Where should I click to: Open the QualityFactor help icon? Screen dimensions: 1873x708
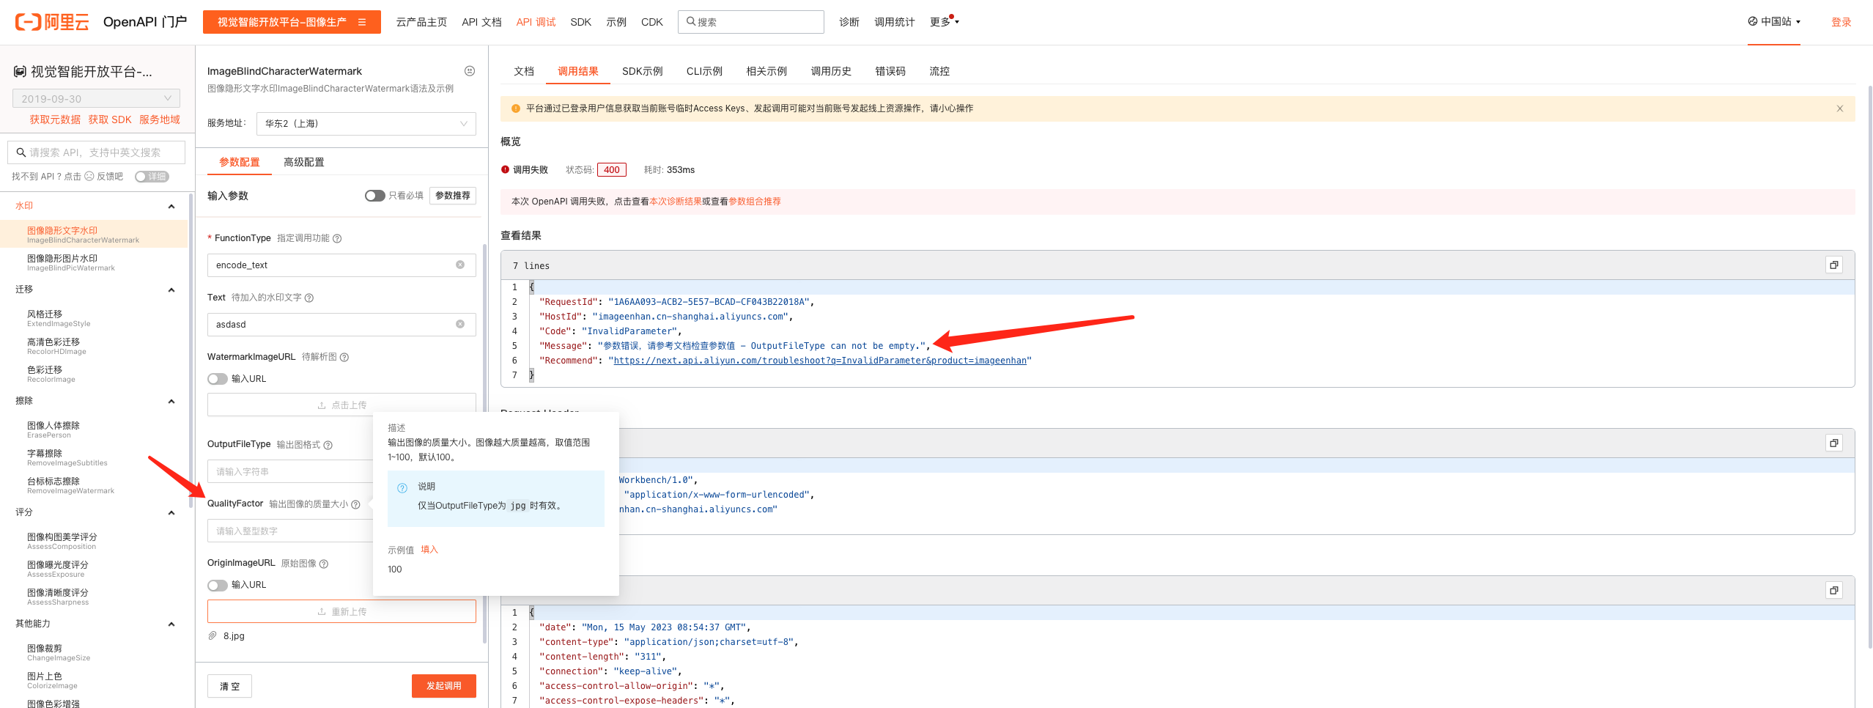(355, 504)
